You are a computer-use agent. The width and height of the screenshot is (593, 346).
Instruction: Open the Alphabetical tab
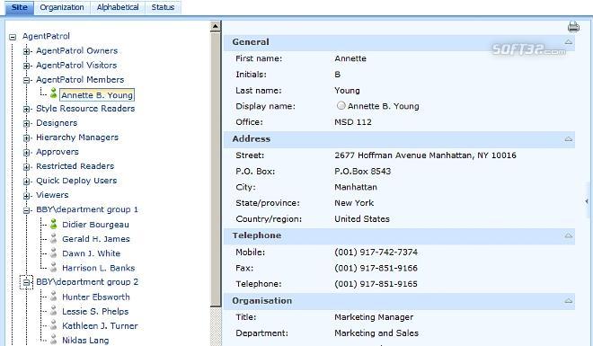coord(118,7)
